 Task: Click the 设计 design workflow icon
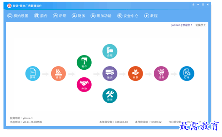(58, 74)
